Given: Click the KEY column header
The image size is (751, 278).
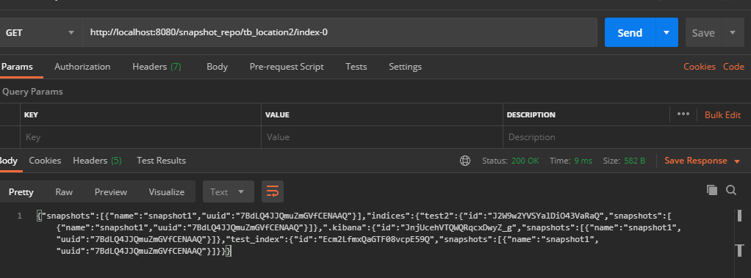Looking at the screenshot, I should click(31, 115).
